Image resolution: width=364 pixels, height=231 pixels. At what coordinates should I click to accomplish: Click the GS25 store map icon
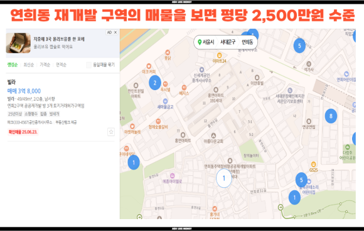click(x=313, y=165)
